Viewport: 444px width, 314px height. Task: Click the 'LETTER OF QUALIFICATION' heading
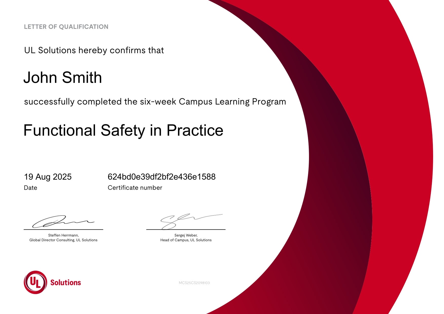(66, 27)
